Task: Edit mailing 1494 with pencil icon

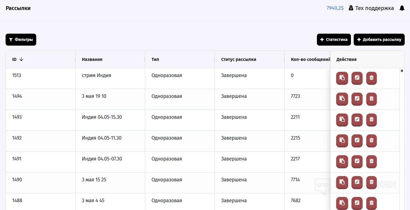Action: tap(357, 99)
